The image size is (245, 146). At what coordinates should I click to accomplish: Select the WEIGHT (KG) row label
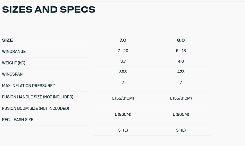point(13,63)
